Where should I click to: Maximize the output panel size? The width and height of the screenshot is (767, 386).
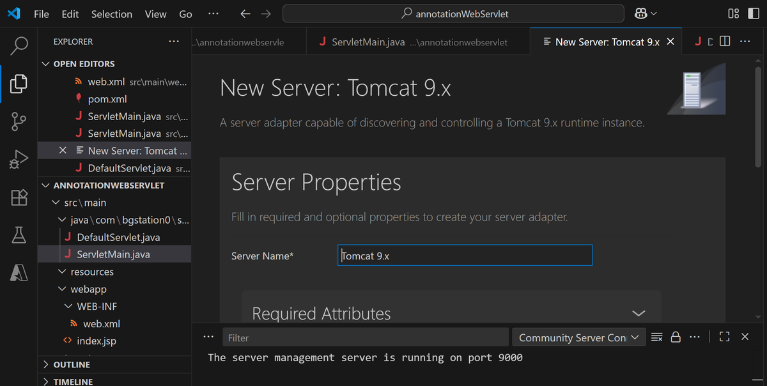click(x=724, y=337)
